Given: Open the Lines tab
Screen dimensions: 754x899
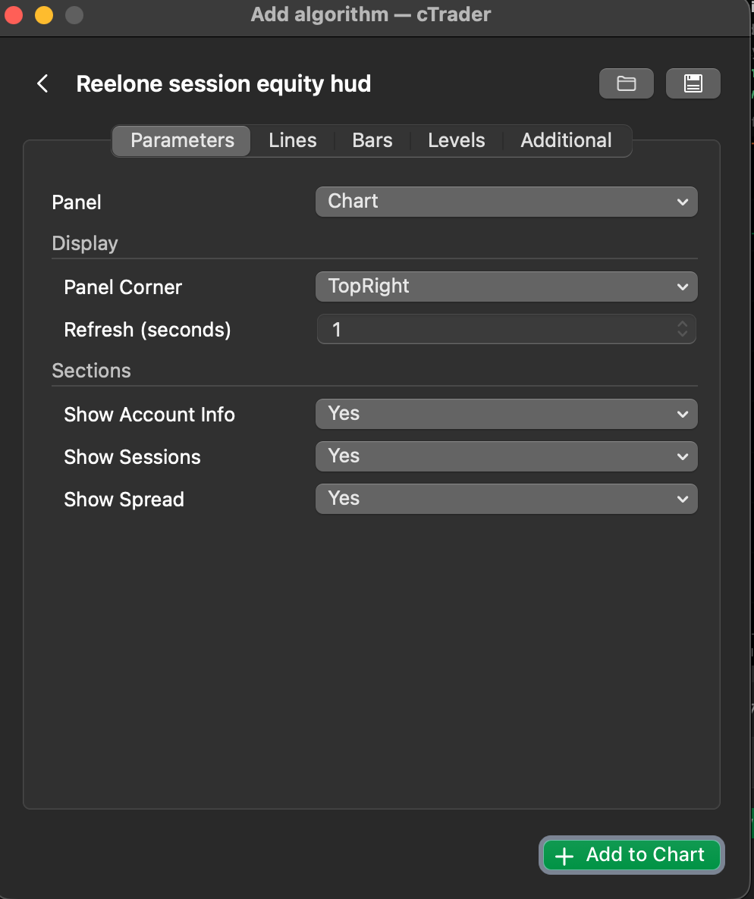Looking at the screenshot, I should [x=293, y=140].
